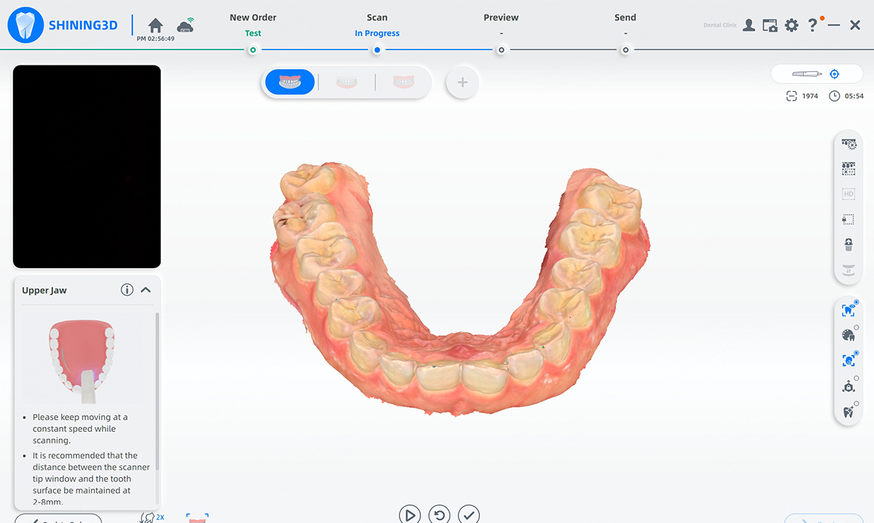Select the AI tooth cleanup tool

coord(849,144)
